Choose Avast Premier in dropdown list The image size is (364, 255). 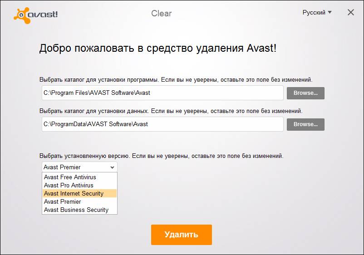[x=79, y=201]
